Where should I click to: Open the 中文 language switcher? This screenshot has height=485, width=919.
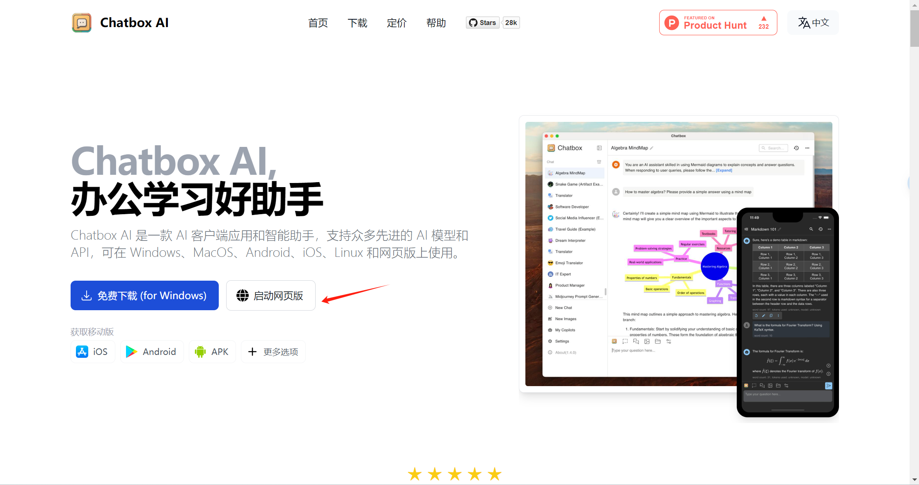(813, 23)
